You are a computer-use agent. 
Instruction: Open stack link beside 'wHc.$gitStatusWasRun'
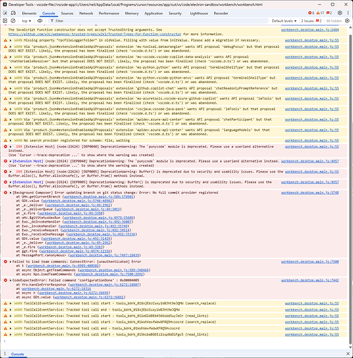pos(99,218)
